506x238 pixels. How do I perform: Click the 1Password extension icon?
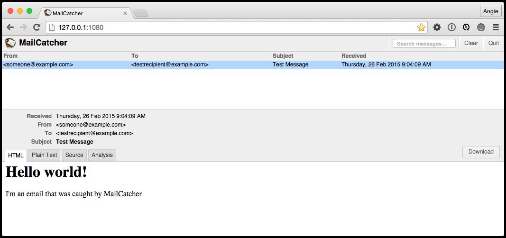451,27
